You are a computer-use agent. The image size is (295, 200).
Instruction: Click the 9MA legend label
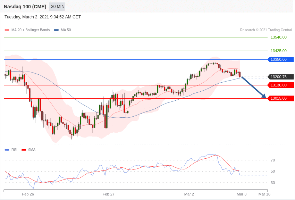tap(32, 150)
